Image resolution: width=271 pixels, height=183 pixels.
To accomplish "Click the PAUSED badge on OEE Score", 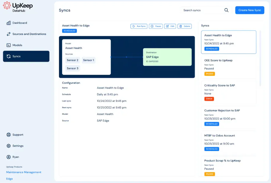I will [x=210, y=74].
